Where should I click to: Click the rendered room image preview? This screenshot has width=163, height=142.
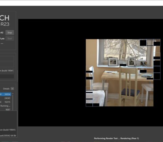[x=123, y=73]
